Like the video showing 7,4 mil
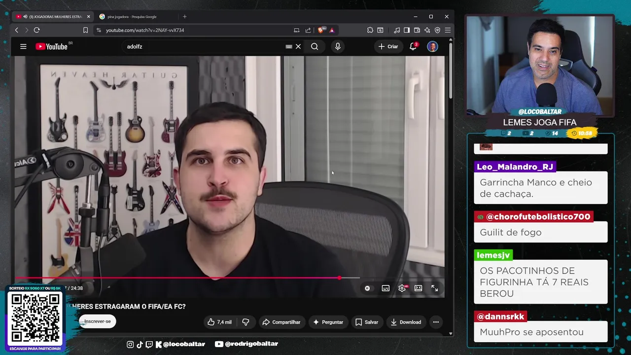 (x=219, y=322)
